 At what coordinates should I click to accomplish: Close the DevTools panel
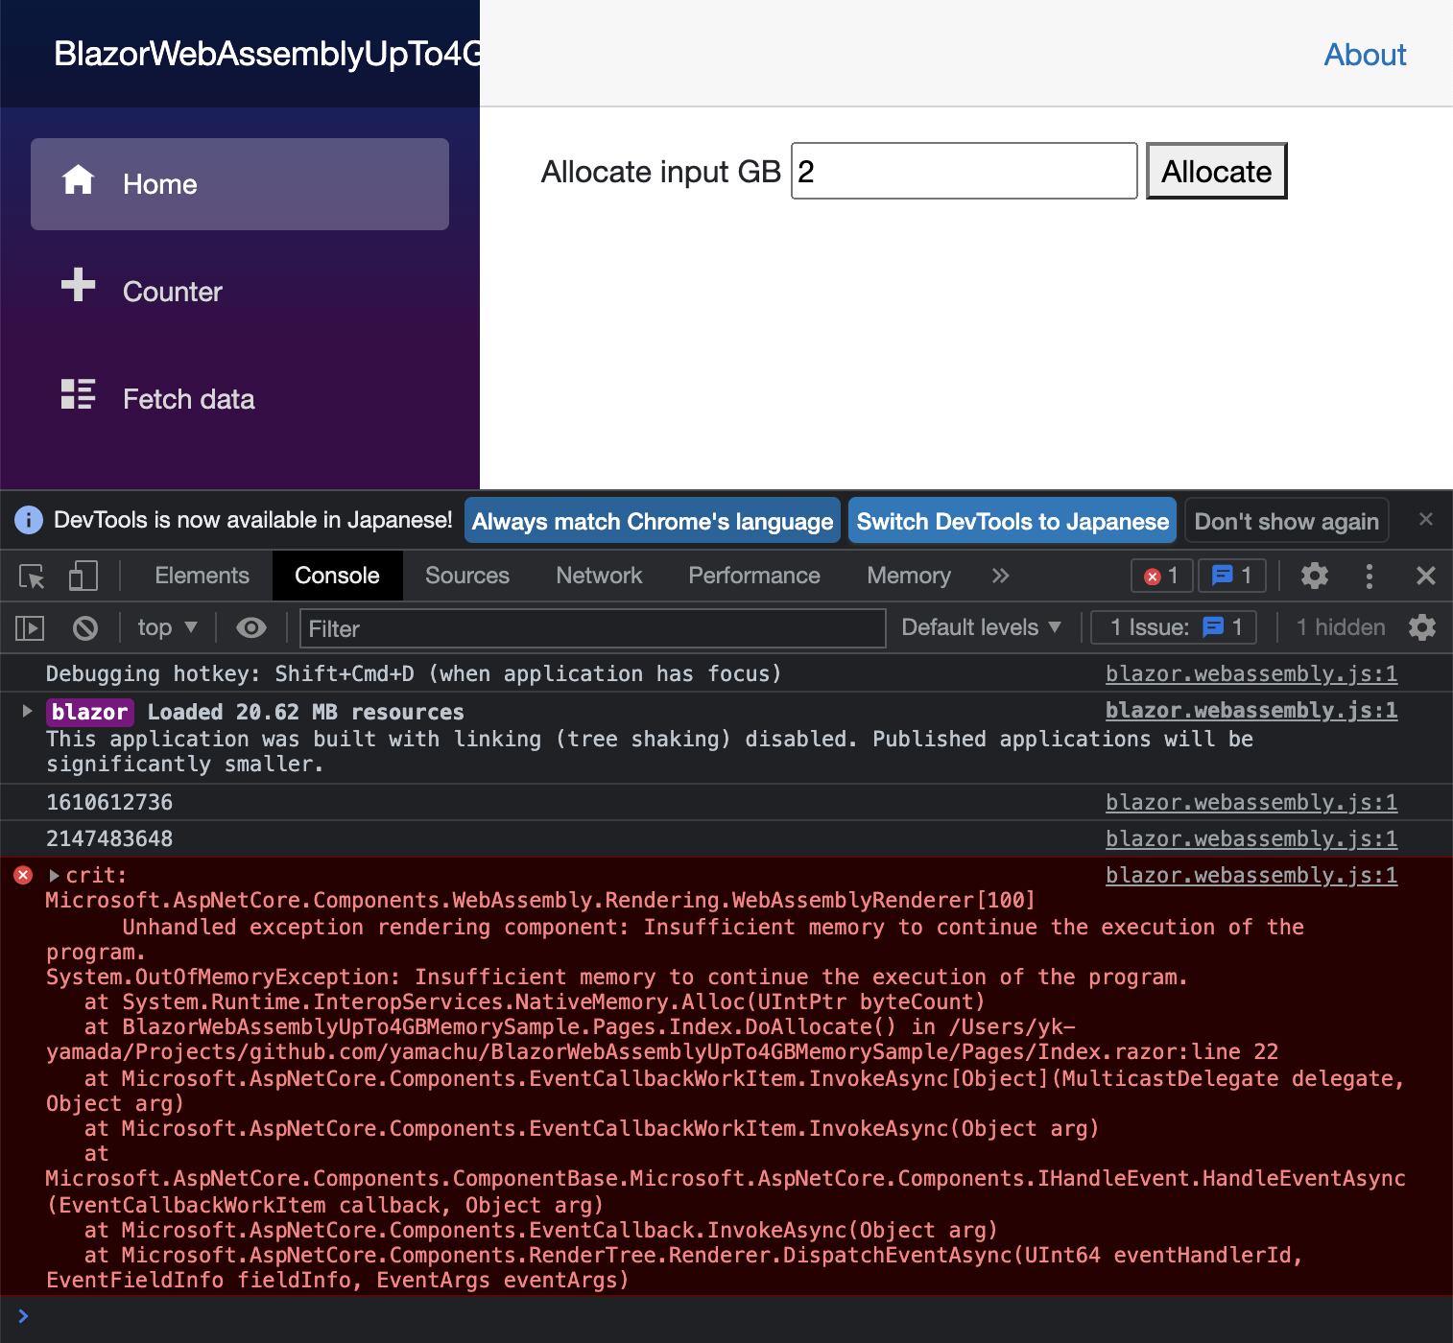coord(1426,576)
